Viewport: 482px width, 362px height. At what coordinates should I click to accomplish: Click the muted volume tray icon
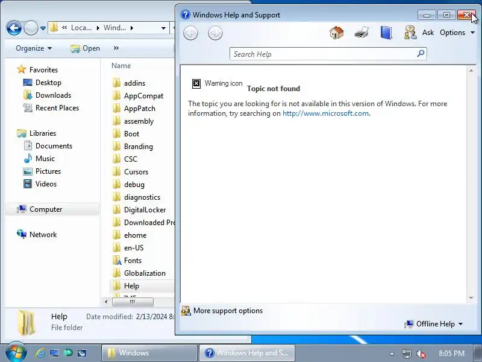pos(421,354)
